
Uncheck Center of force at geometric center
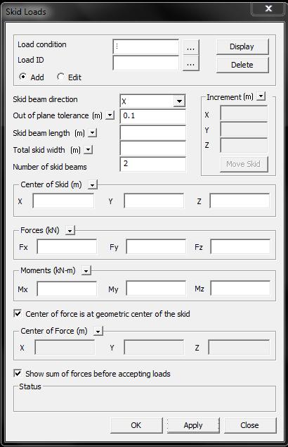pyautogui.click(x=18, y=313)
